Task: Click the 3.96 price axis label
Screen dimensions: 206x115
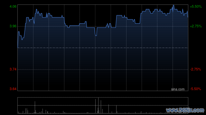Action: pos(13,26)
